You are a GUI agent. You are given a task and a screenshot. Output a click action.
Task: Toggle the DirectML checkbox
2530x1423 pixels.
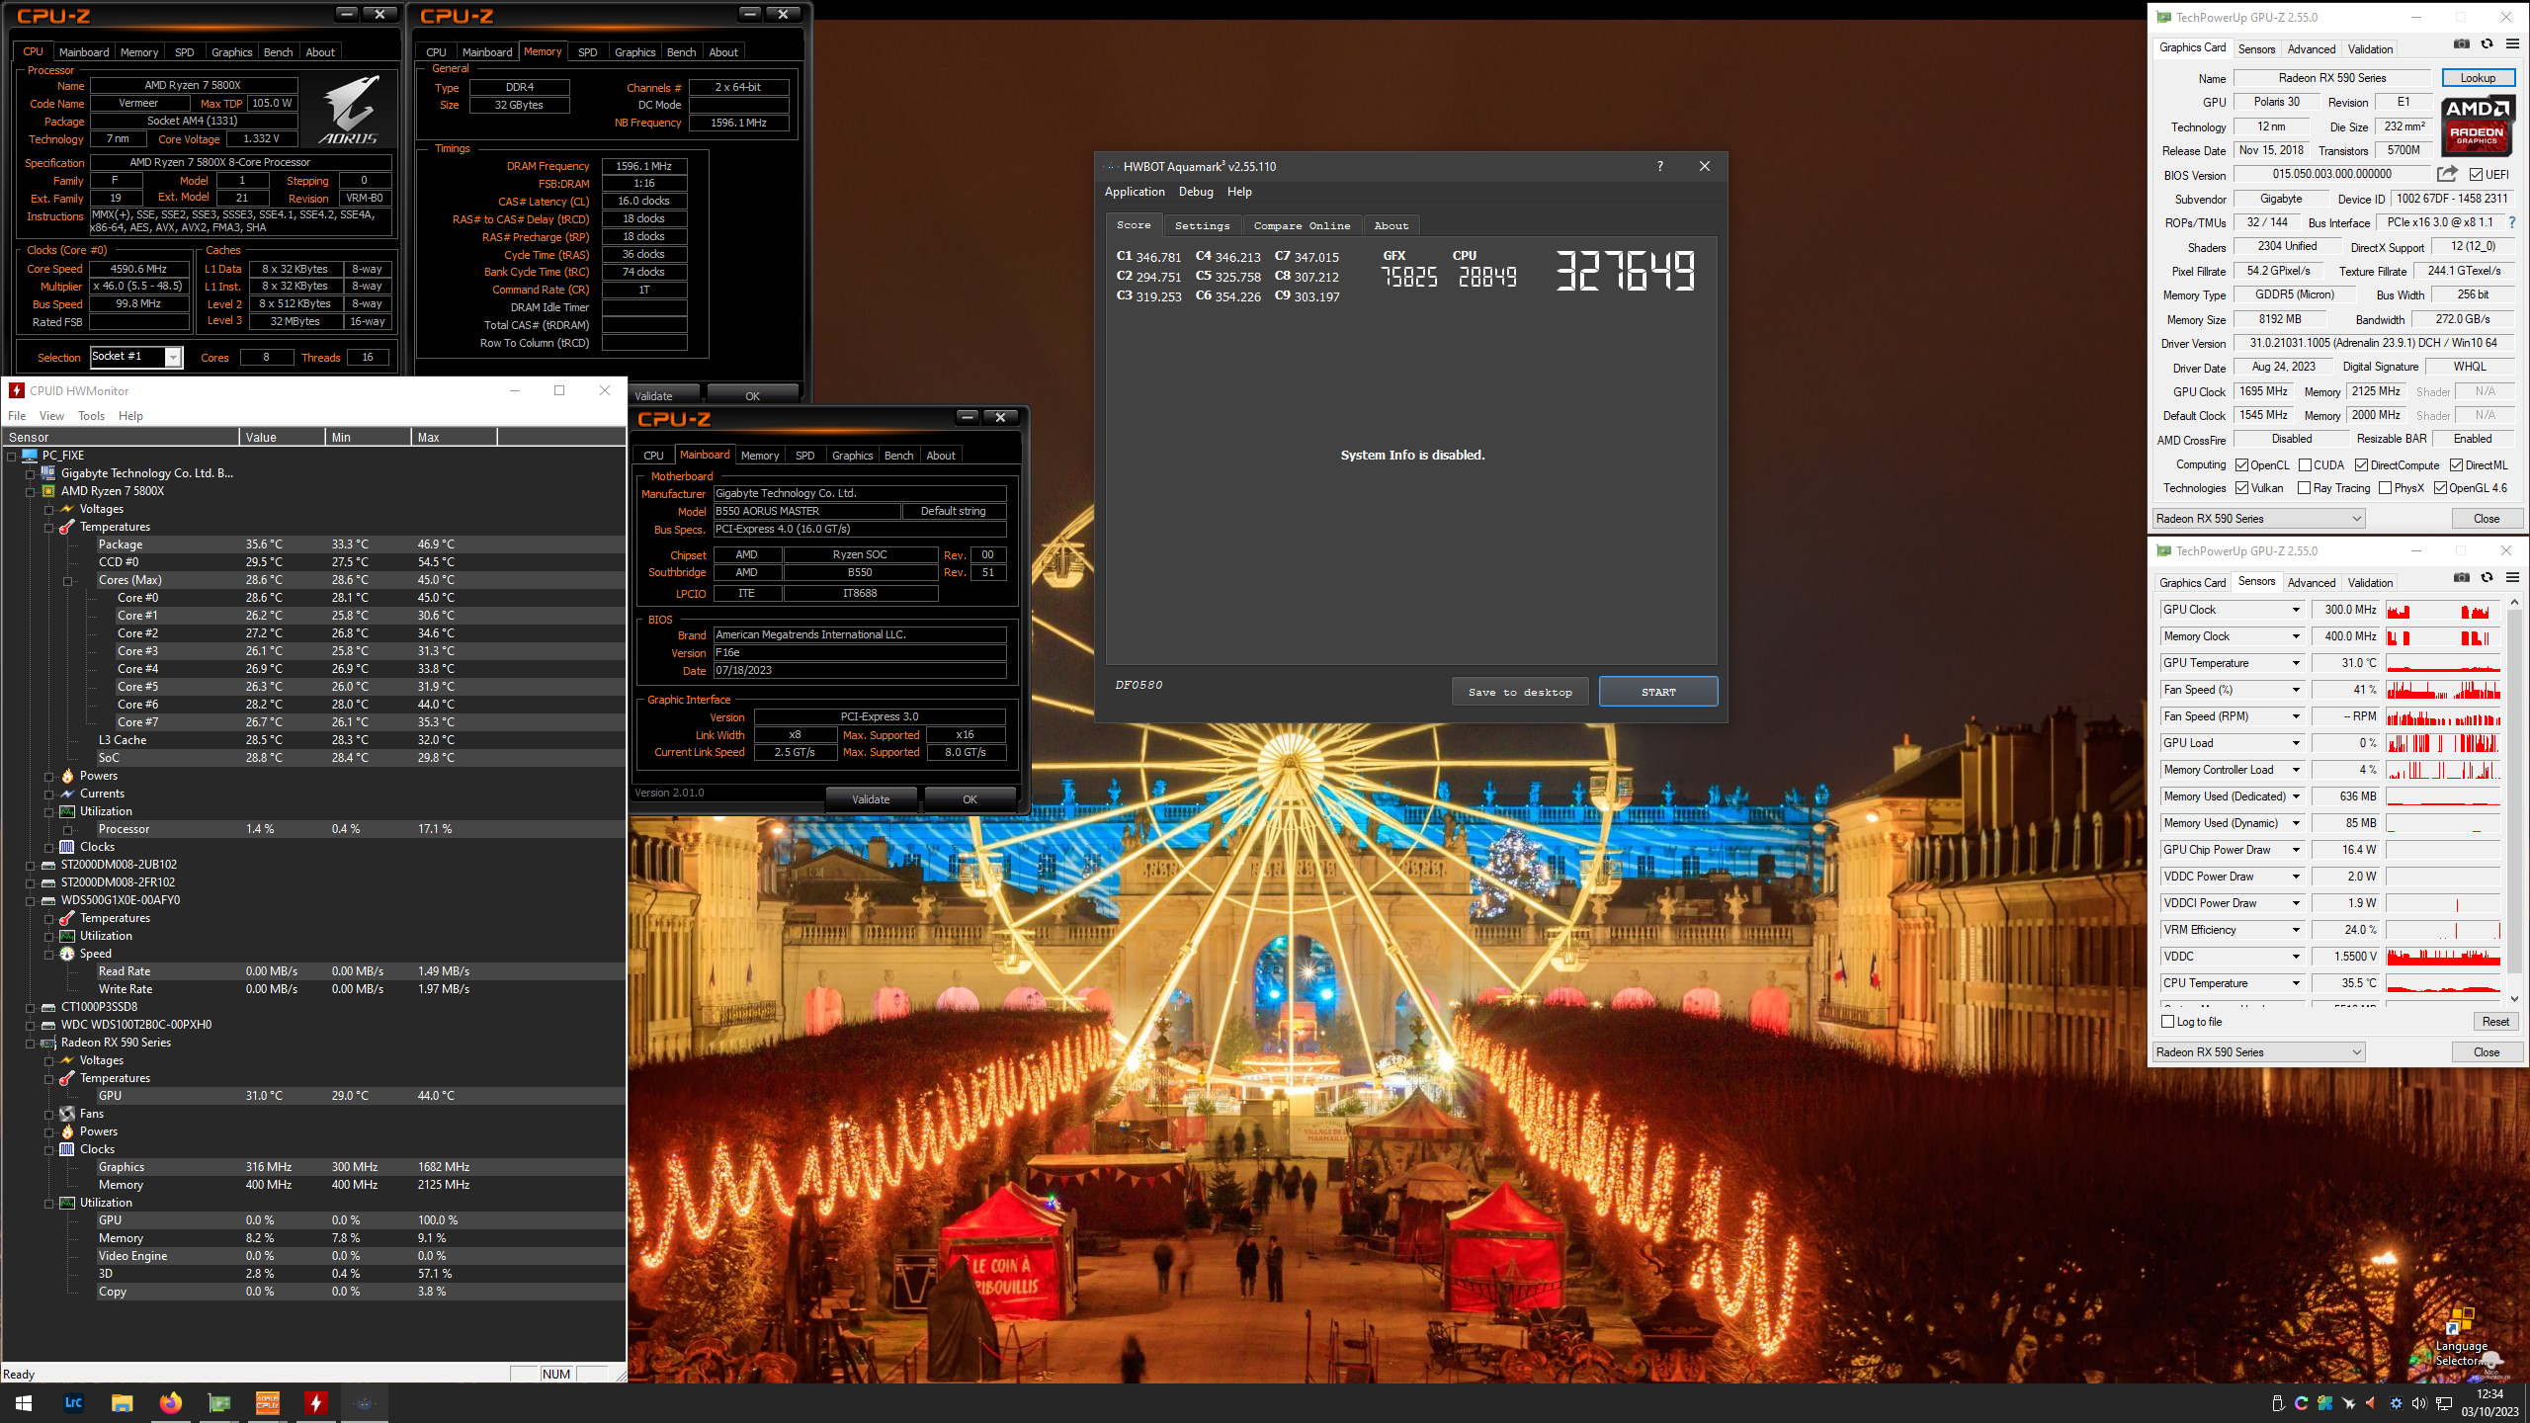pos(2456,465)
